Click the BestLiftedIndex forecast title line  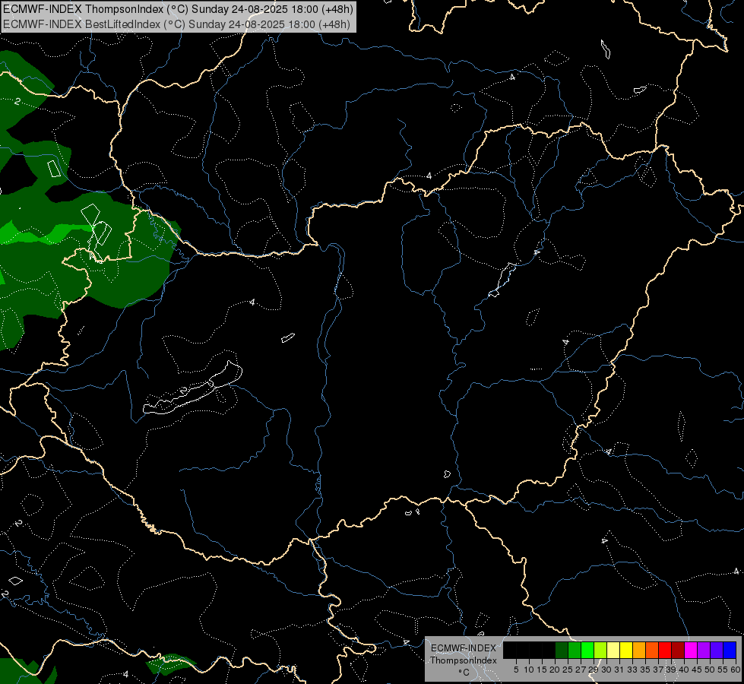tap(176, 24)
